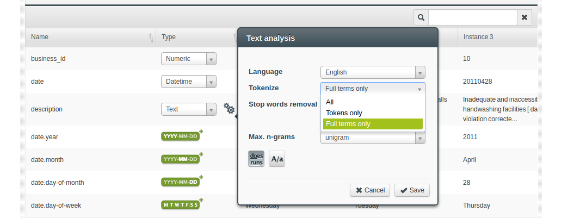568x218 pixels.
Task: Clear the search box with X icon
Action: pyautogui.click(x=524, y=17)
